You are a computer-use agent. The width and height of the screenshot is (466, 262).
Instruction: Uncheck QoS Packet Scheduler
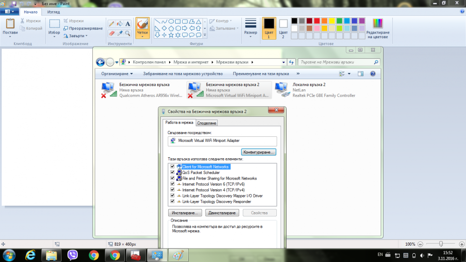(x=172, y=172)
